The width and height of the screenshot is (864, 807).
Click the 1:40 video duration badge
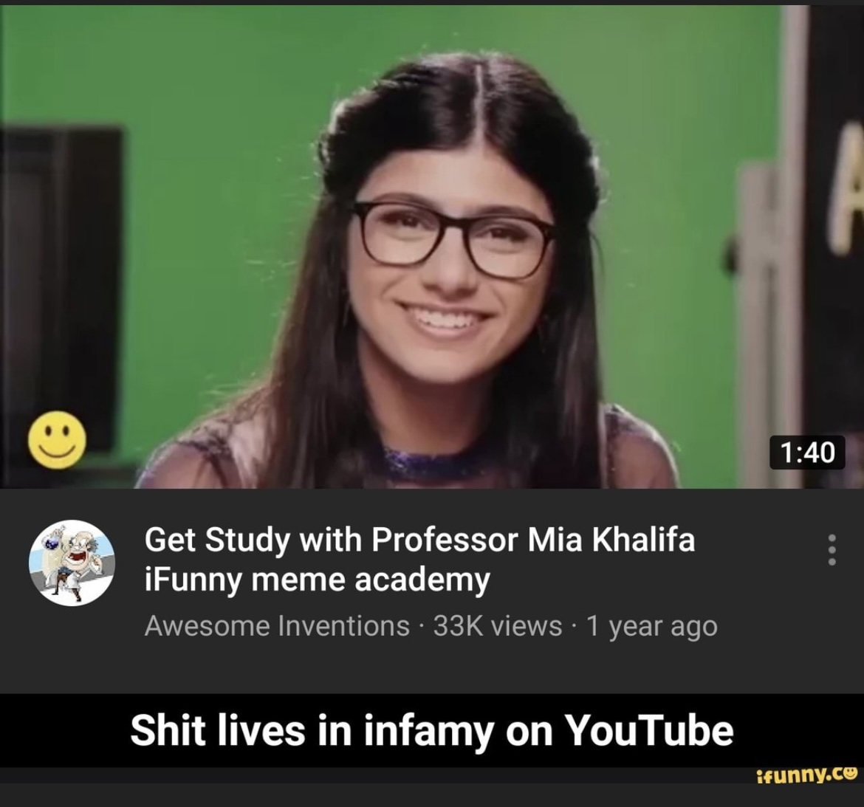tap(807, 453)
